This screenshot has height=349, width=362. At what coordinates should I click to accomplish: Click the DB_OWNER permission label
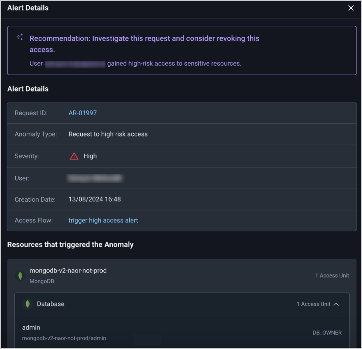tap(327, 333)
